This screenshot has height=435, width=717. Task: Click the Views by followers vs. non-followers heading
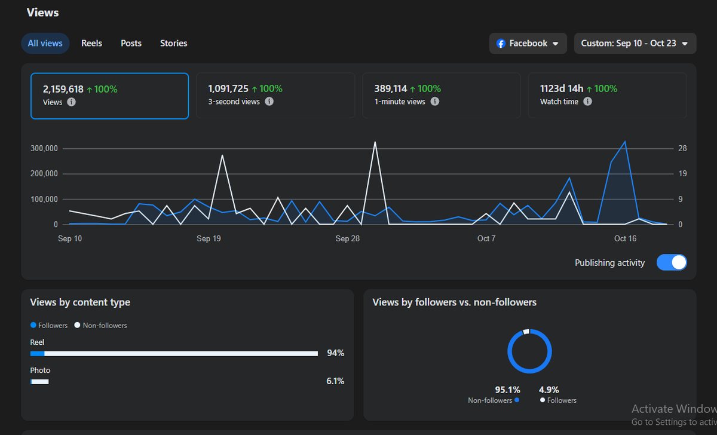pos(454,302)
